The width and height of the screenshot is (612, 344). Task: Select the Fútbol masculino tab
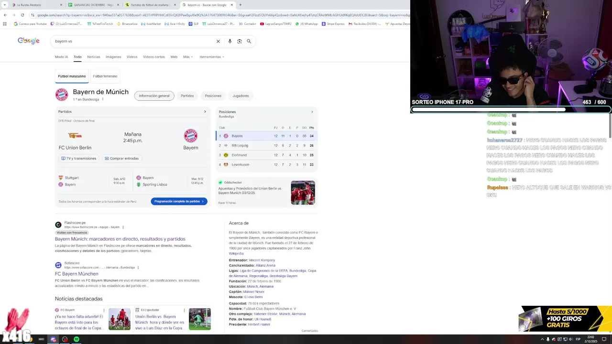tap(72, 76)
